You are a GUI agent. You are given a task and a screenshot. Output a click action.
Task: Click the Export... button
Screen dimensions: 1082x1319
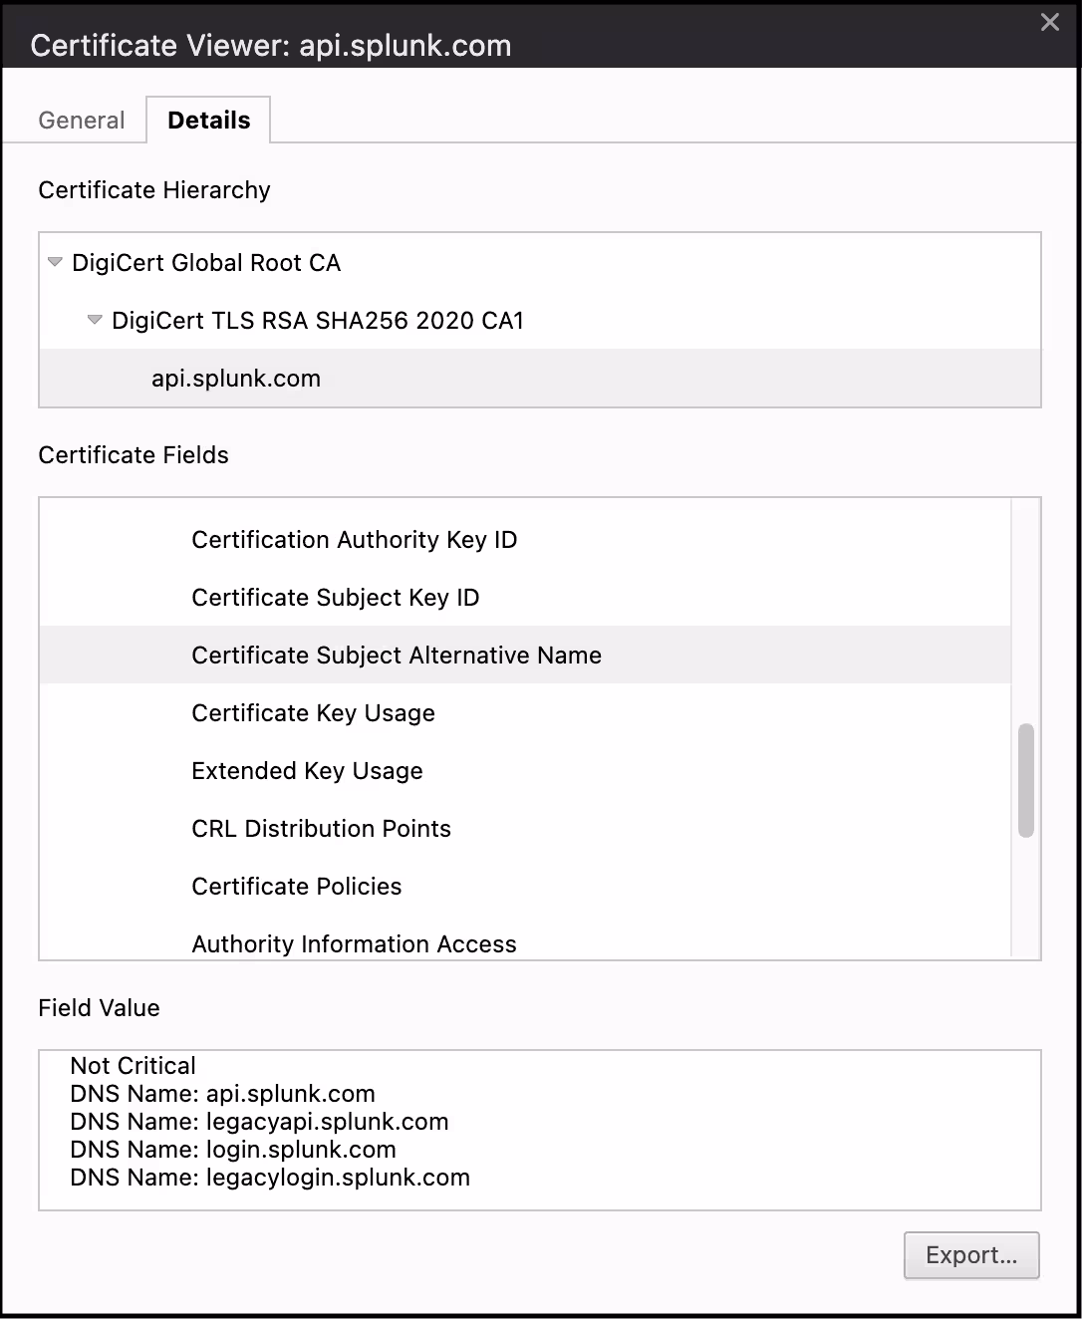coord(971,1255)
